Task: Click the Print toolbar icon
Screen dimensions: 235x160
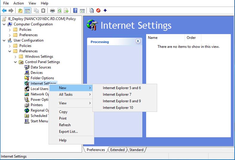Action: point(52,11)
